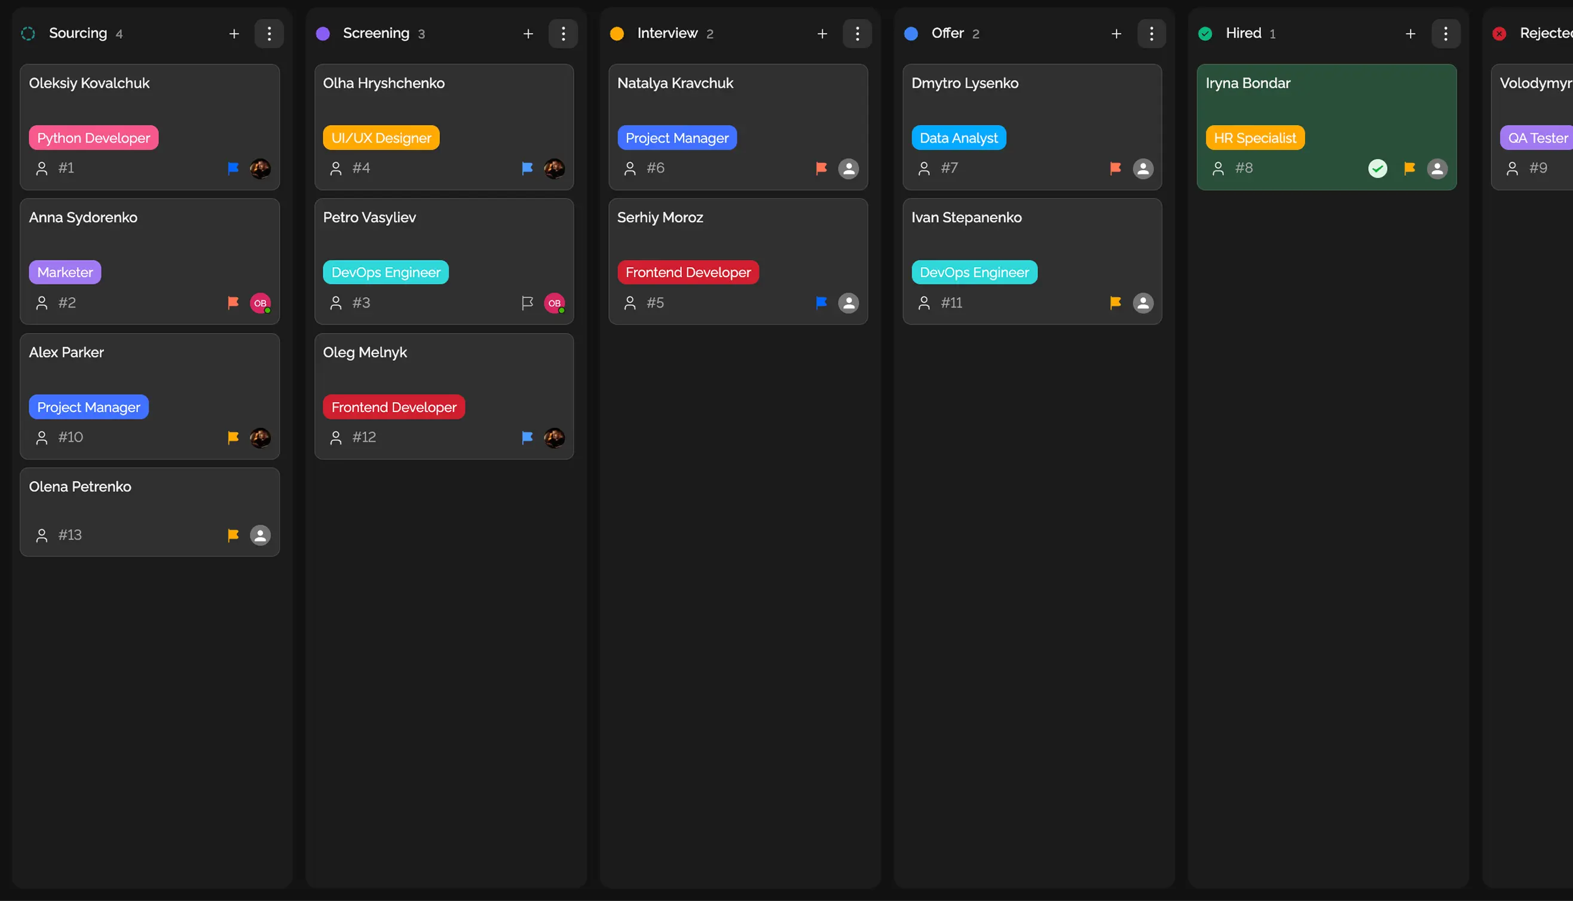Open the three-dot menu of the Sourcing column

pyautogui.click(x=269, y=33)
